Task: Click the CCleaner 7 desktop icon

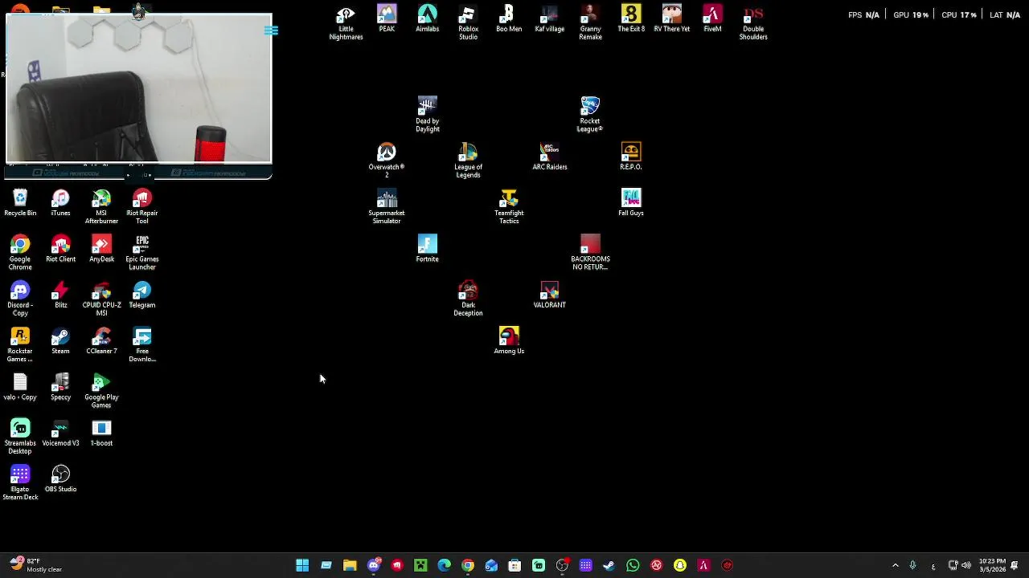Action: 101,341
